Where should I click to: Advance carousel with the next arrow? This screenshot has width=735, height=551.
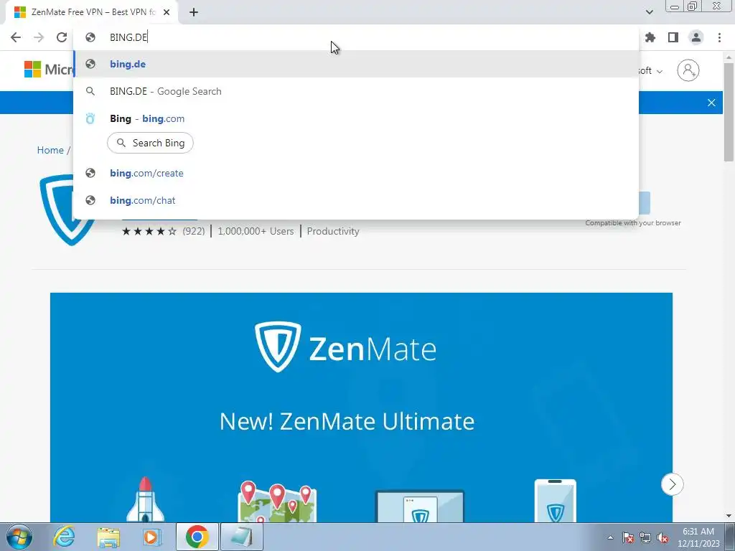(x=672, y=484)
